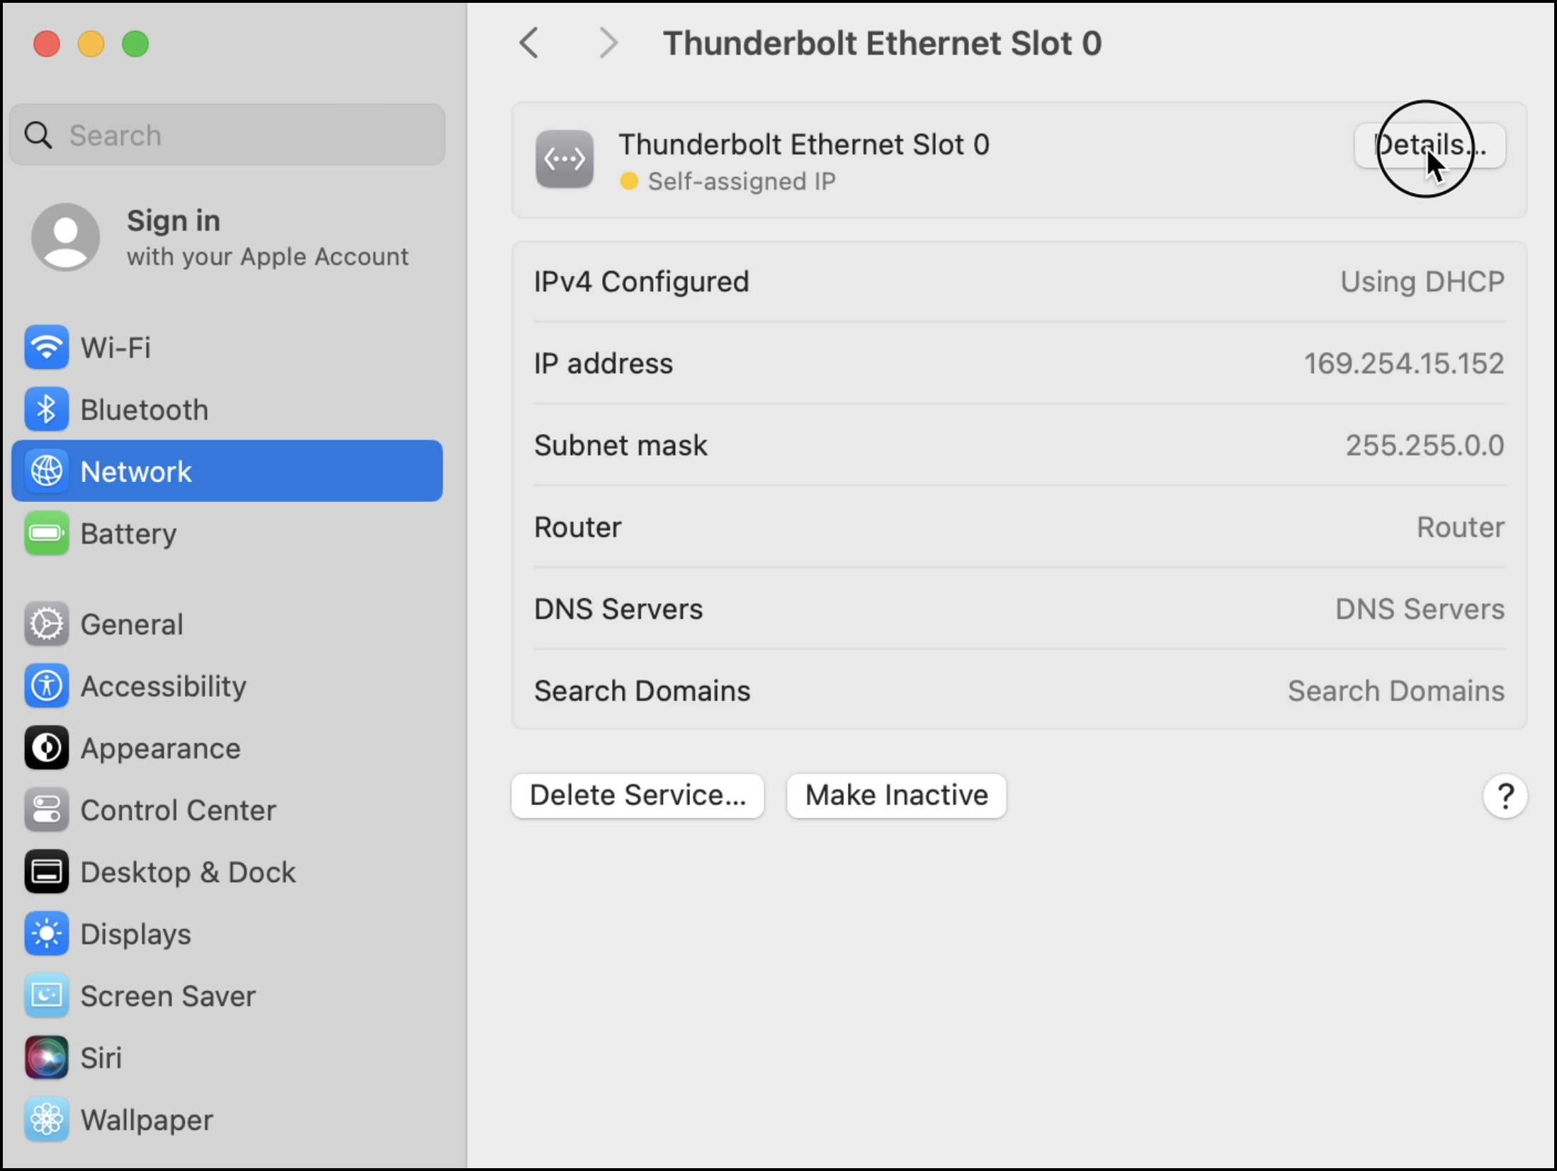Open Wallpaper settings
Screen dimensions: 1557x1171
tap(146, 1120)
